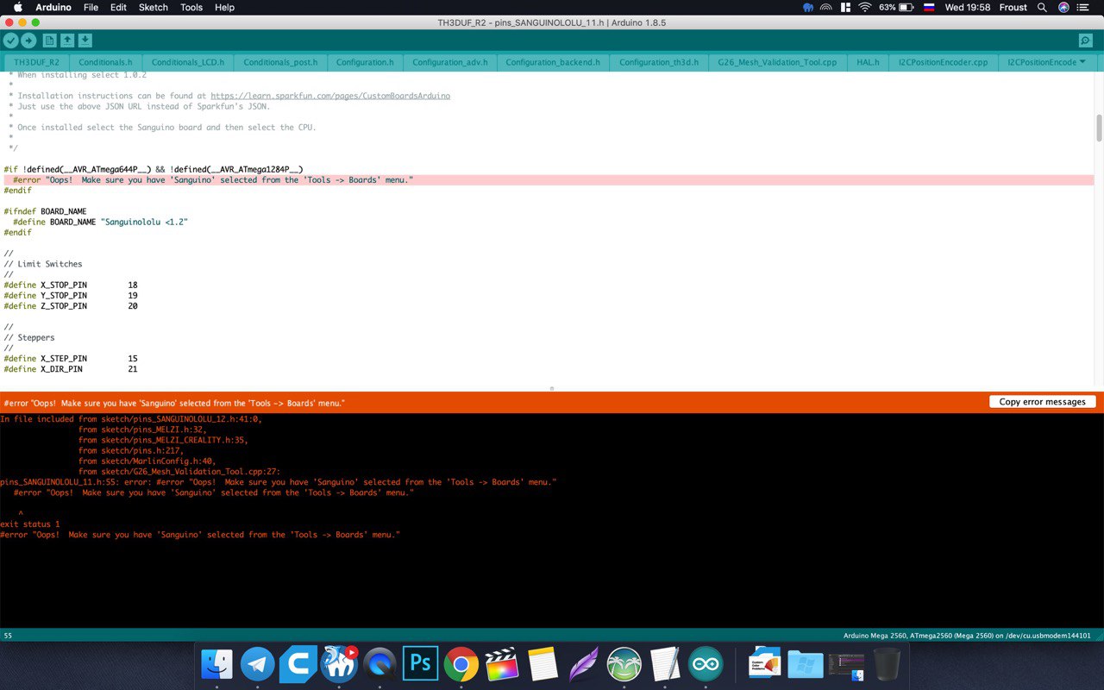Viewport: 1104px width, 690px height.
Task: Open the green palm-tree app in the Dock
Action: pyautogui.click(x=624, y=664)
